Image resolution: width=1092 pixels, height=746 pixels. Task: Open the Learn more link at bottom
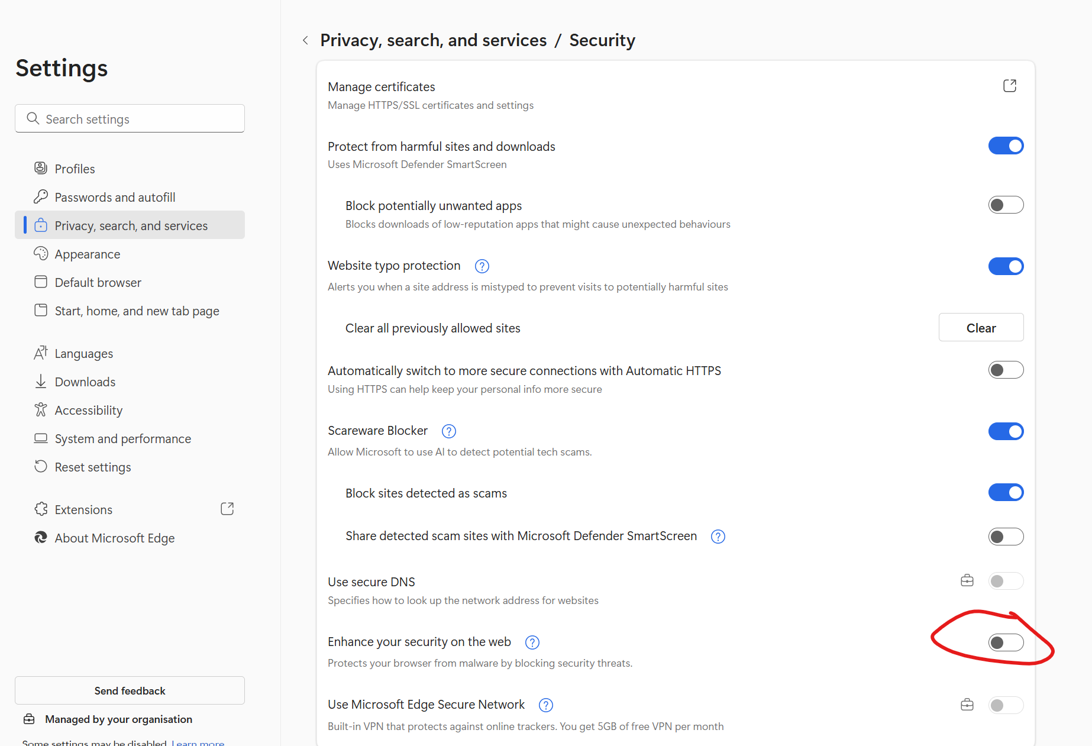198,742
